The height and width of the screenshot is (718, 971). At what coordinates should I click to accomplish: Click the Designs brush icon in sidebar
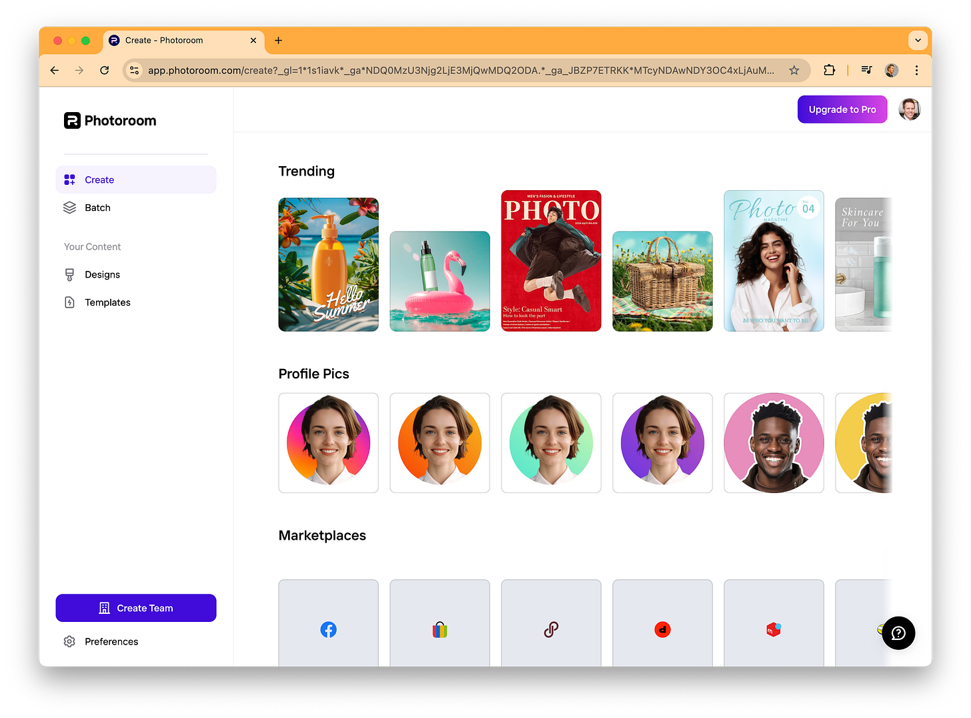pyautogui.click(x=69, y=274)
